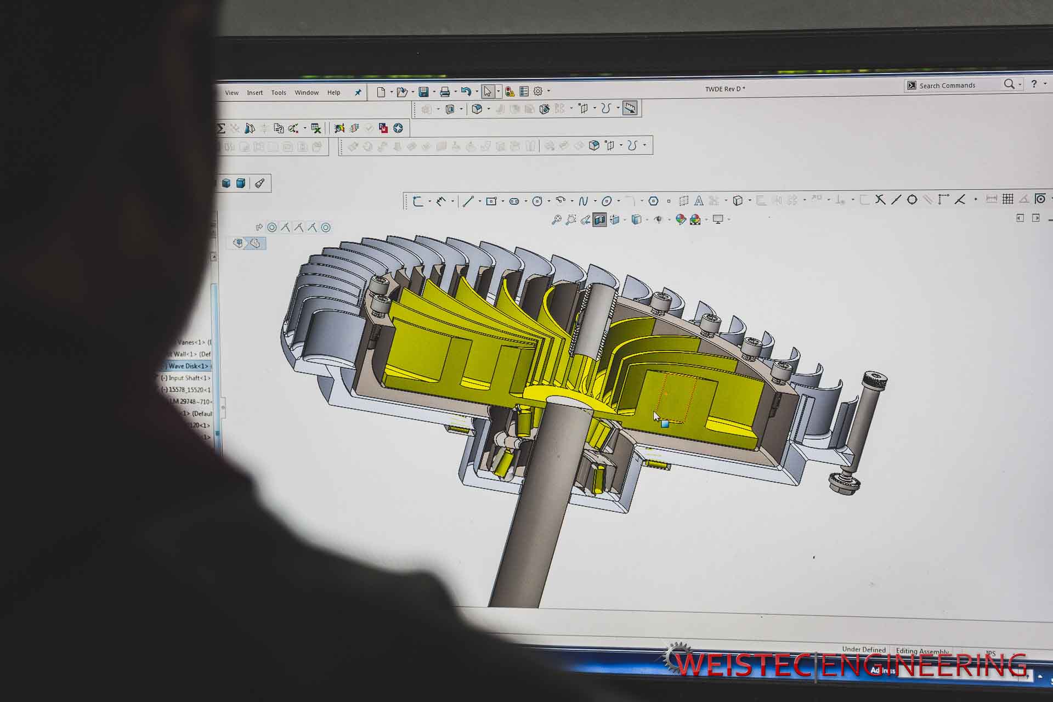The height and width of the screenshot is (702, 1053).
Task: Click the Zoom to Area icon
Action: coord(571,220)
